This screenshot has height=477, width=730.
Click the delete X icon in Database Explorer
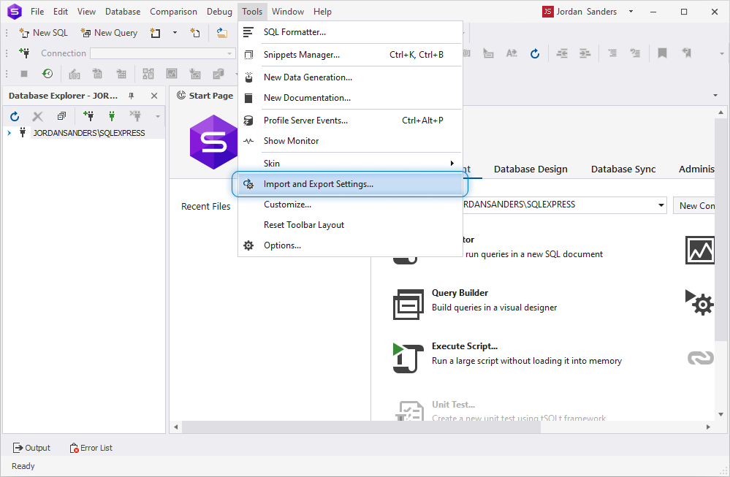click(x=38, y=116)
